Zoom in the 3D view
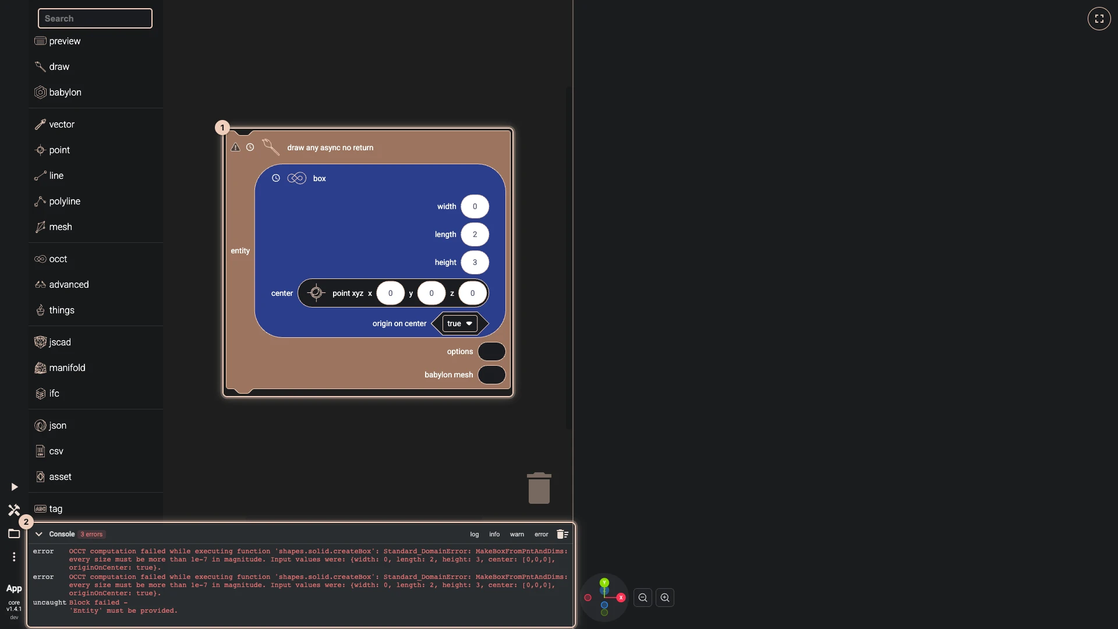The image size is (1118, 629). [665, 598]
